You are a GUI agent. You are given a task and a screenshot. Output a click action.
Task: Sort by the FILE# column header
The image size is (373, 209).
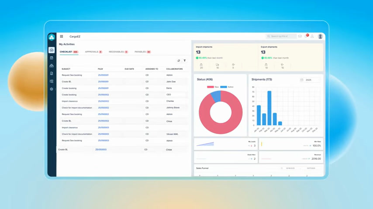pyautogui.click(x=100, y=69)
